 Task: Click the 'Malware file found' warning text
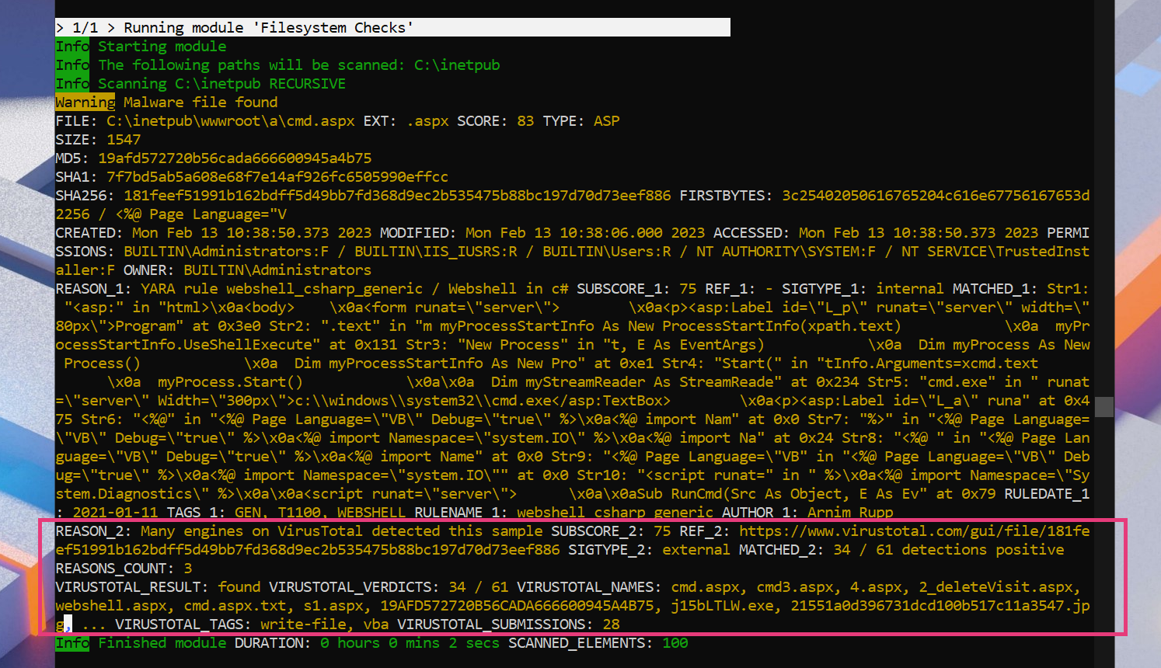[200, 103]
